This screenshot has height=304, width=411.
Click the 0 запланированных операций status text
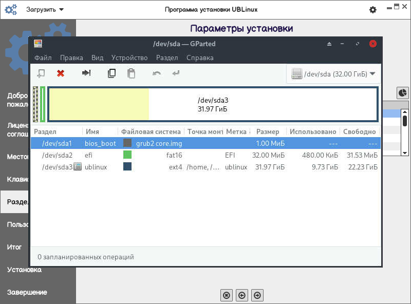click(x=86, y=257)
